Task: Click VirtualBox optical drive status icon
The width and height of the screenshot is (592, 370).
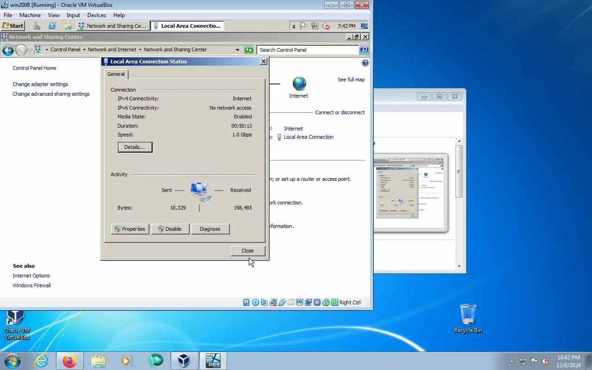Action: coord(255,302)
